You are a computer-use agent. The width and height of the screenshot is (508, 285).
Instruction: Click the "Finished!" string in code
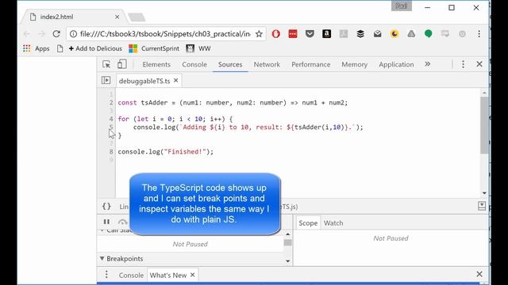(184, 151)
